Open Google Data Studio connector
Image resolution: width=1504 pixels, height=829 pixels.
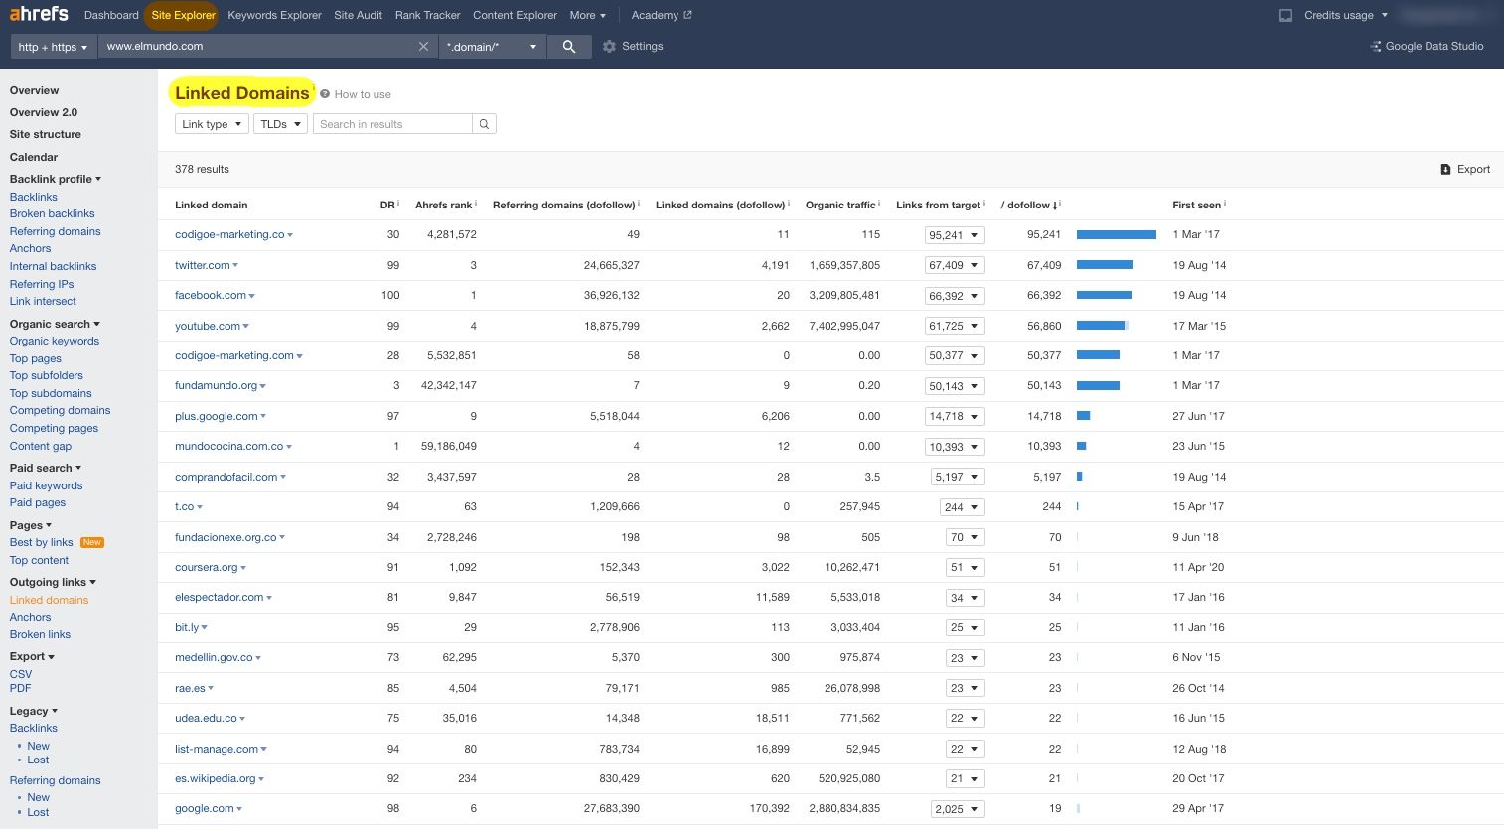1427,47
